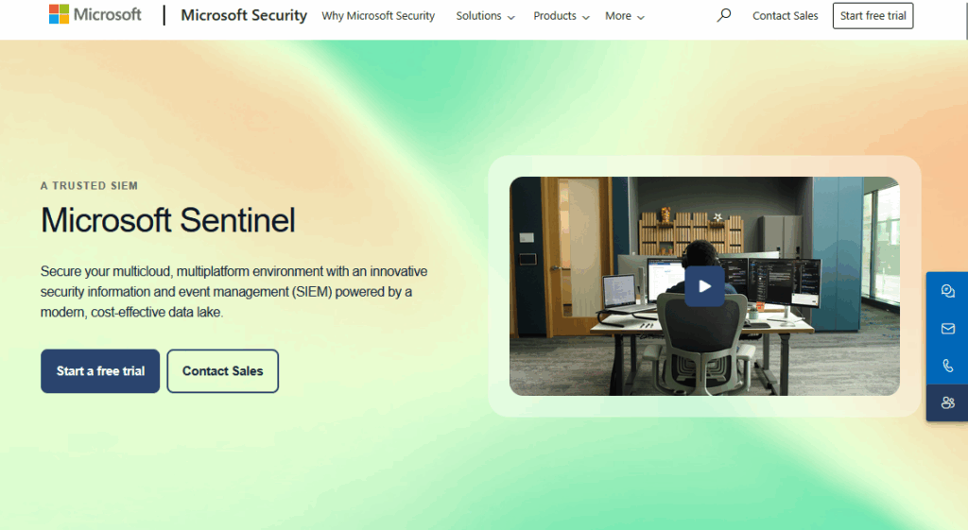968x530 pixels.
Task: Play the Microsoft Sentinel video
Action: coord(704,286)
